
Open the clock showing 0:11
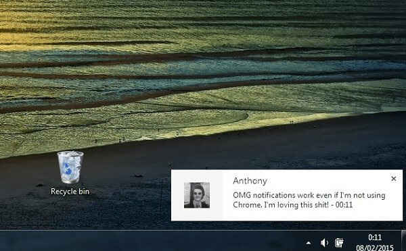point(375,238)
